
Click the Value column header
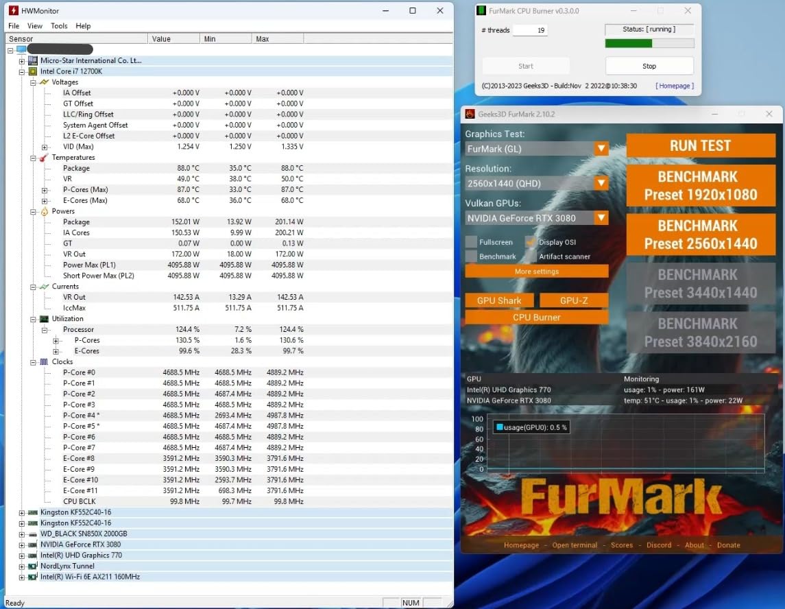point(173,38)
